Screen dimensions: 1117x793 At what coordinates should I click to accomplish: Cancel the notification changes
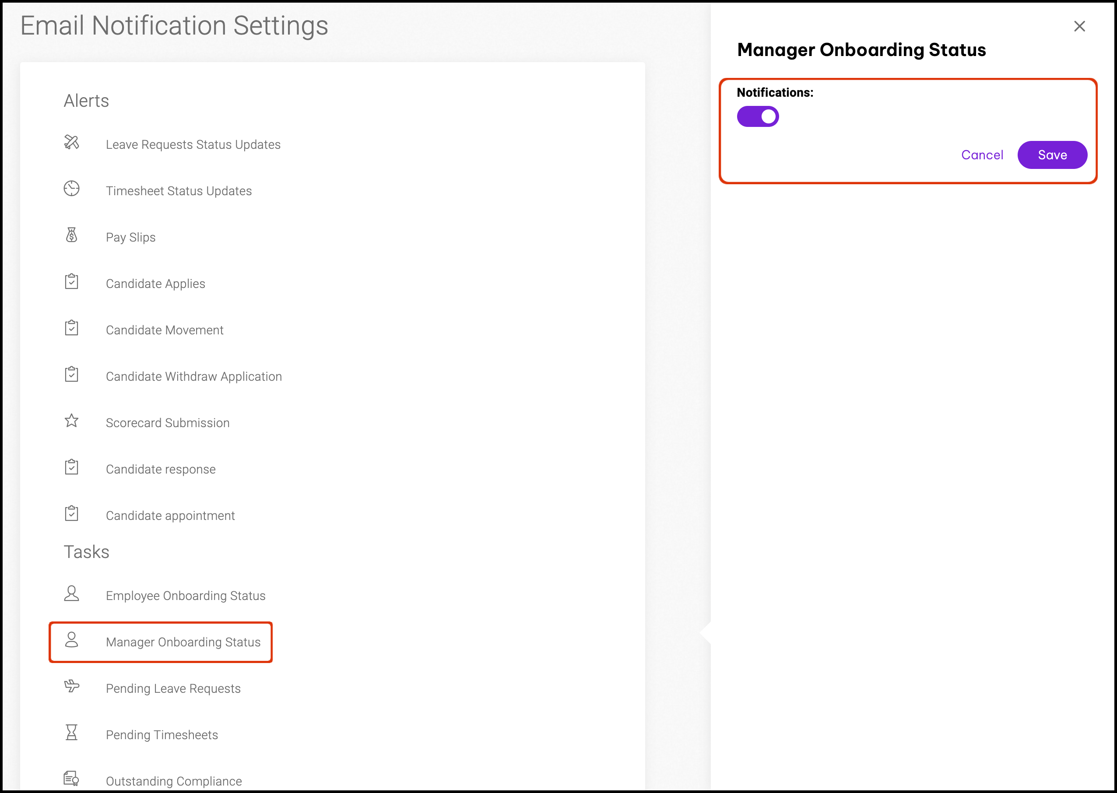click(982, 155)
